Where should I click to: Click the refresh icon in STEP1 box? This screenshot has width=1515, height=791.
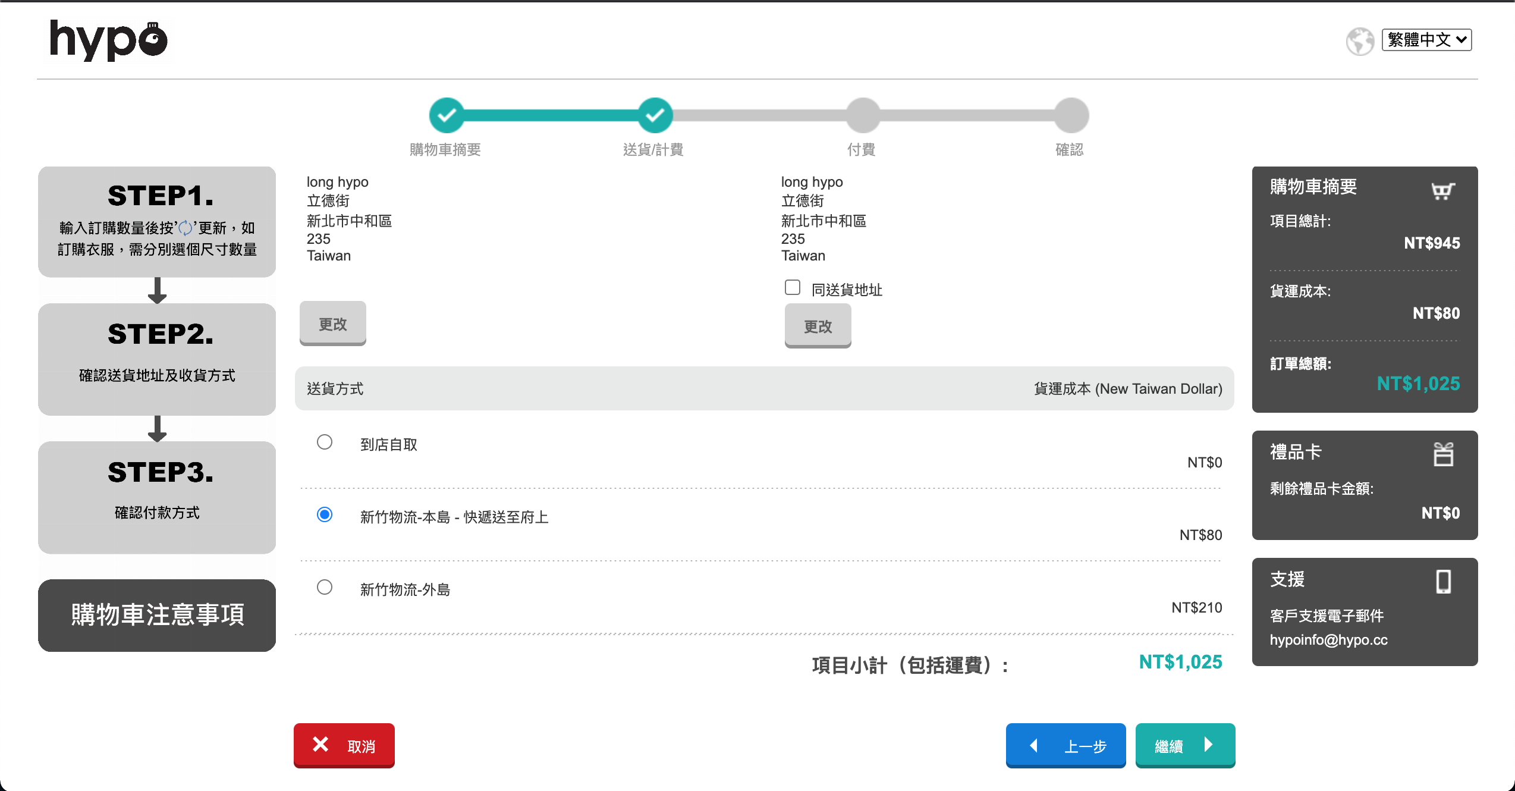pos(186,228)
